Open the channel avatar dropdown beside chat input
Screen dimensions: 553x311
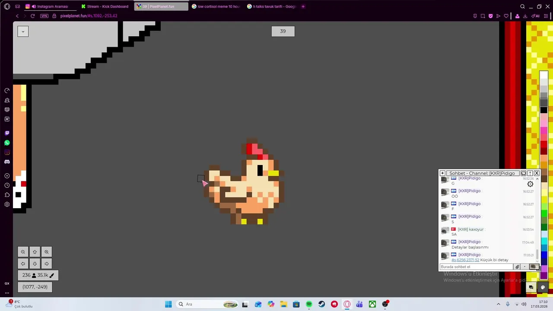[534, 267]
